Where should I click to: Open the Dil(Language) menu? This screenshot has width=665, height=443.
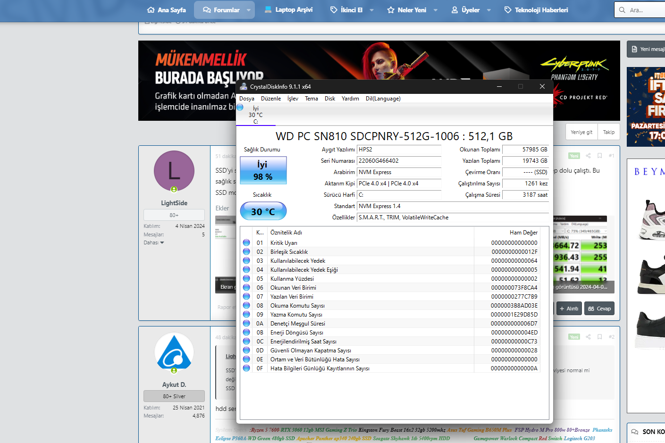(383, 99)
